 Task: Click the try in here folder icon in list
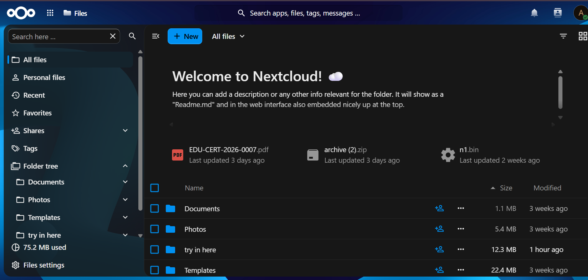170,250
